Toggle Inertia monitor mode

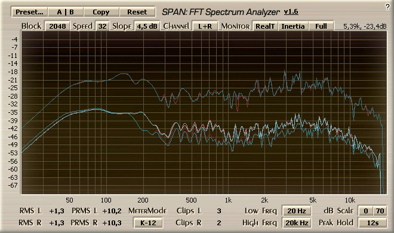point(293,26)
